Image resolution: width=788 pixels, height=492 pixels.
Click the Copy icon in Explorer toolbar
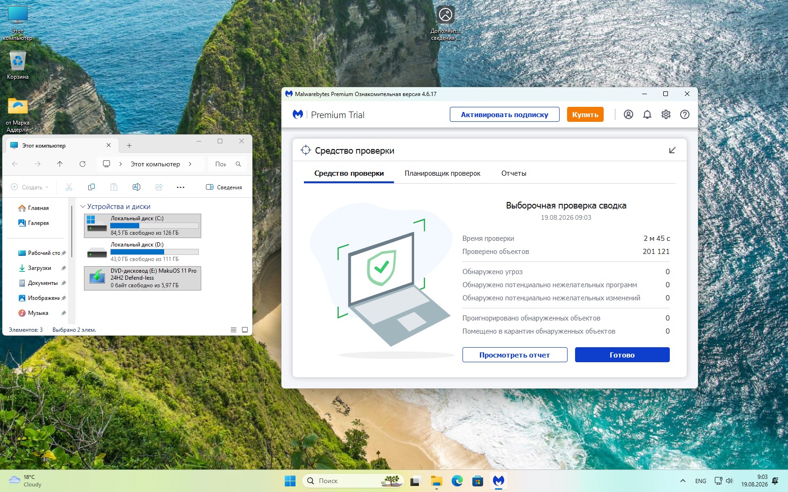tap(91, 187)
